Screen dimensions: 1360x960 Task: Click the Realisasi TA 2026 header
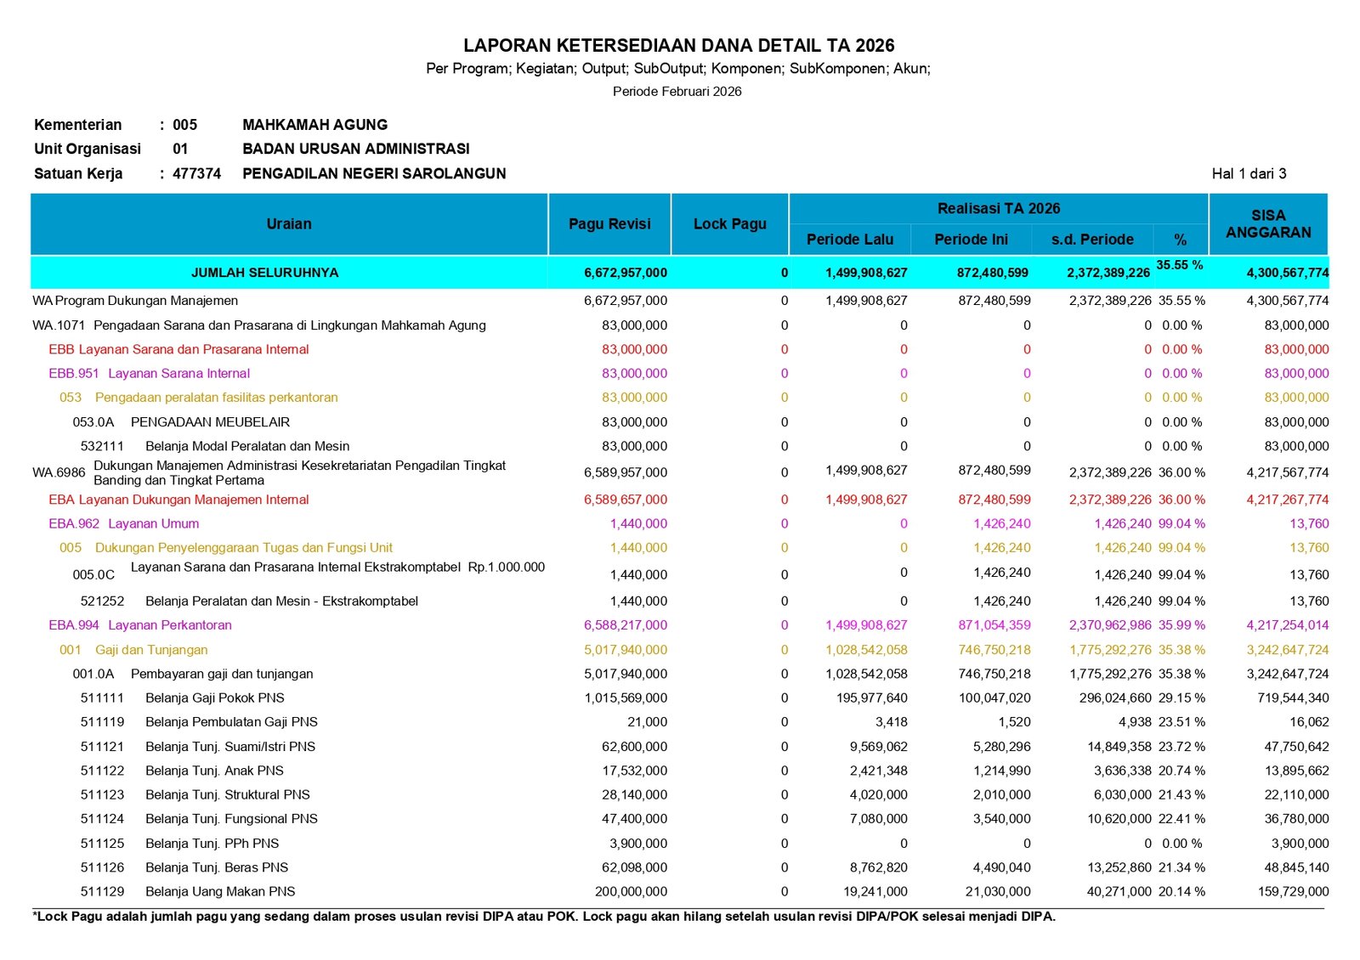[999, 209]
